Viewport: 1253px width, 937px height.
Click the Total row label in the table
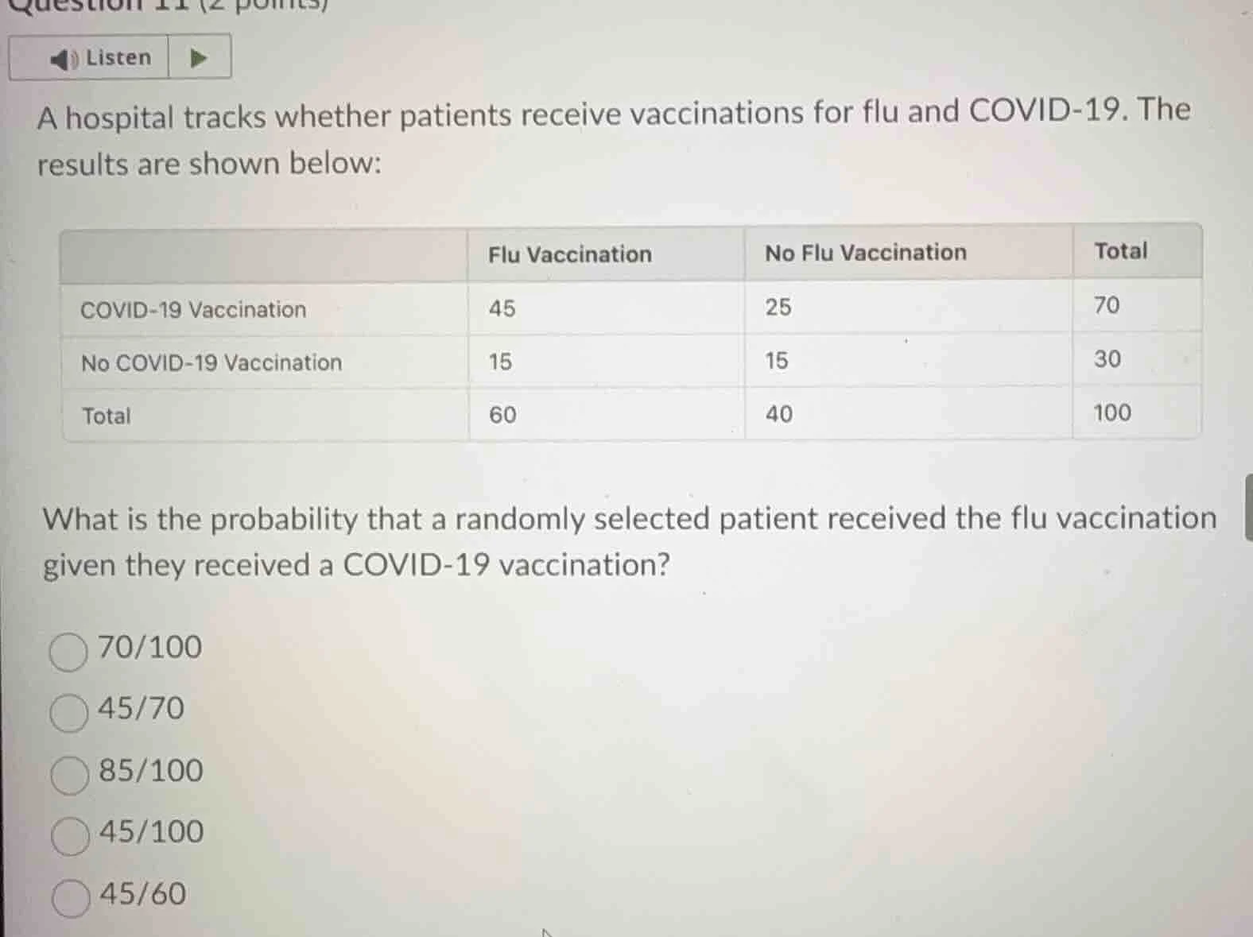coord(106,416)
